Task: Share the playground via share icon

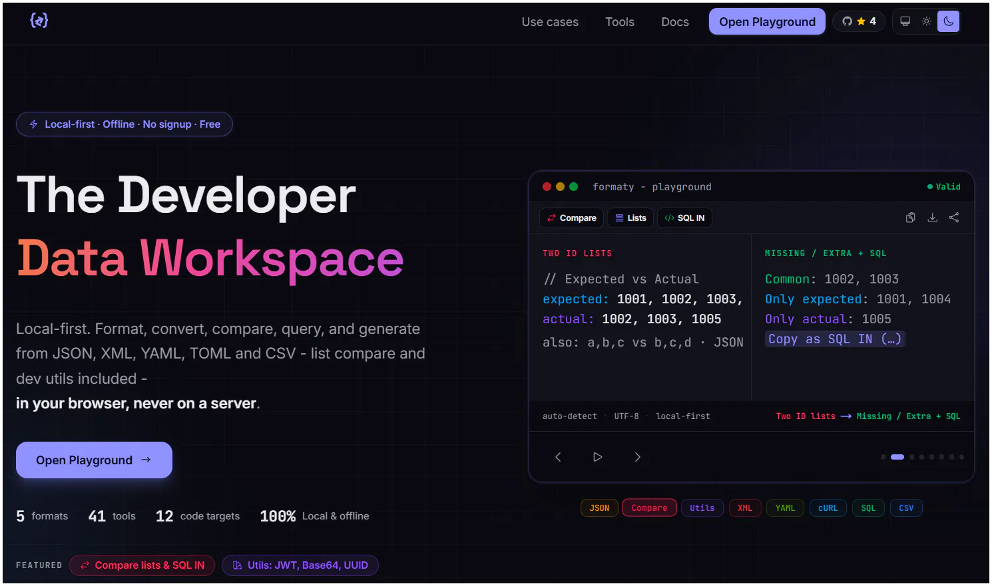Action: (954, 218)
